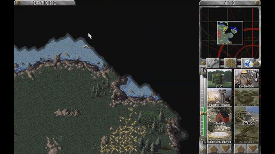This screenshot has width=275, height=154.
Task: Click down arrow under structures column
Action: click(226, 149)
